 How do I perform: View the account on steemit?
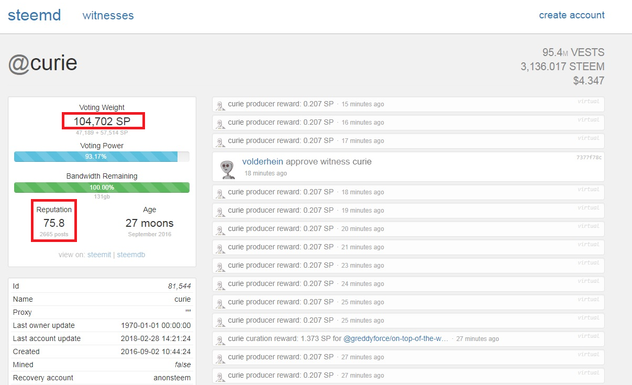pos(99,255)
